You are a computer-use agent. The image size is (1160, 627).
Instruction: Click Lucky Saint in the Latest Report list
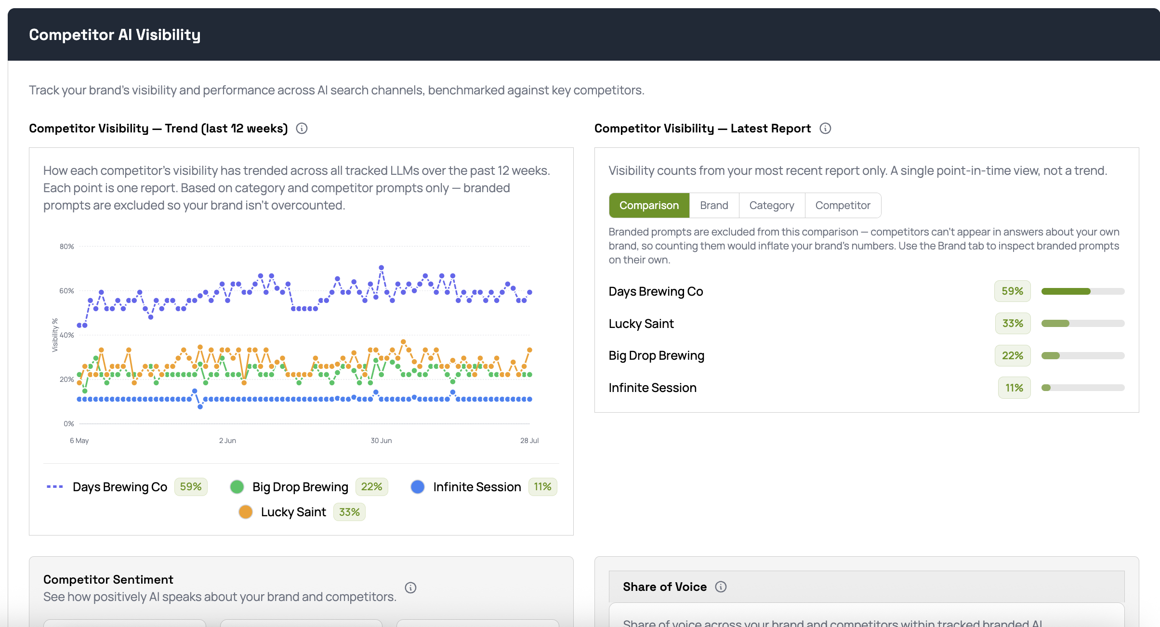[641, 324]
